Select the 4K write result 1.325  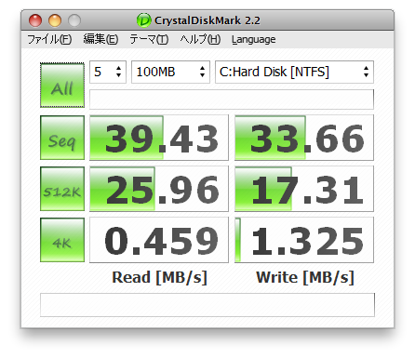tap(304, 240)
